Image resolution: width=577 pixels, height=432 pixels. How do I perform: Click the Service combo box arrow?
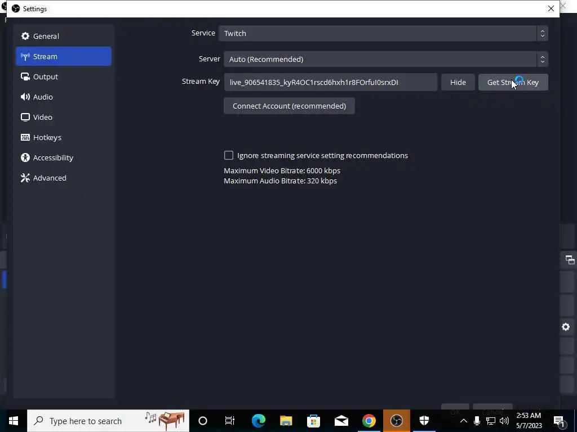pos(542,33)
